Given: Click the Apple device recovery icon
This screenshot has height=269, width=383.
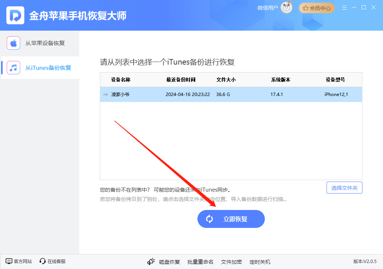Looking at the screenshot, I should pos(13,43).
